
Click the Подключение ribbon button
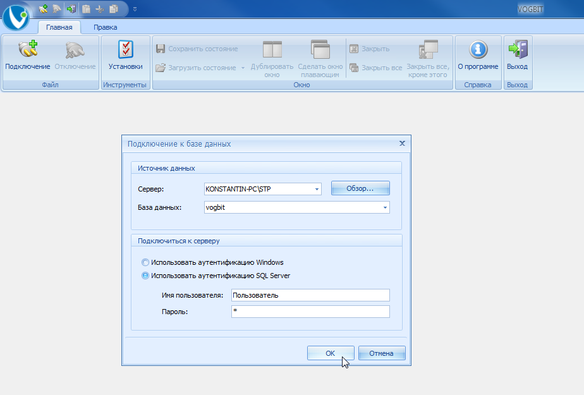coord(28,55)
